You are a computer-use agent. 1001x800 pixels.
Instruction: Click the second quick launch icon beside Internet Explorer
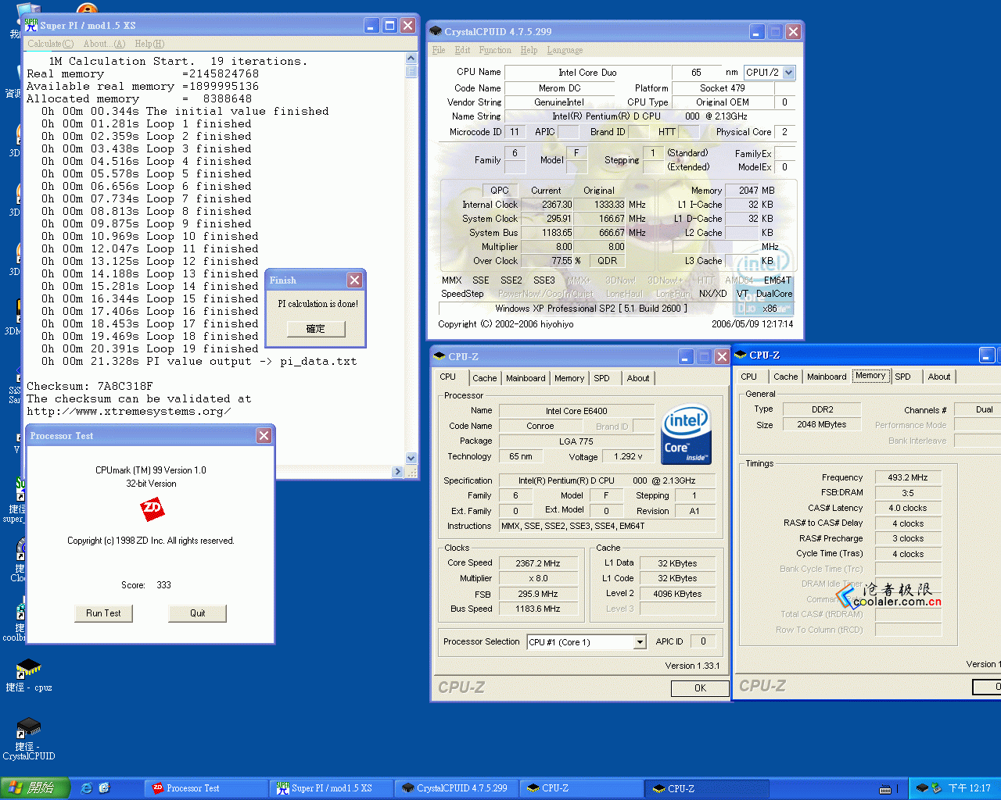105,788
